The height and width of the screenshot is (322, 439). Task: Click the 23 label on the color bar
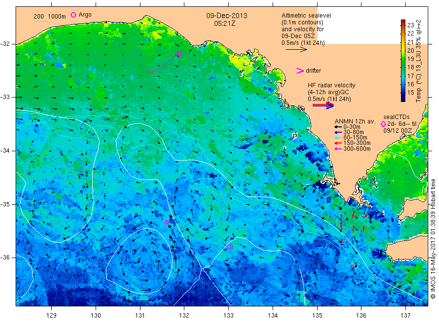click(x=410, y=25)
